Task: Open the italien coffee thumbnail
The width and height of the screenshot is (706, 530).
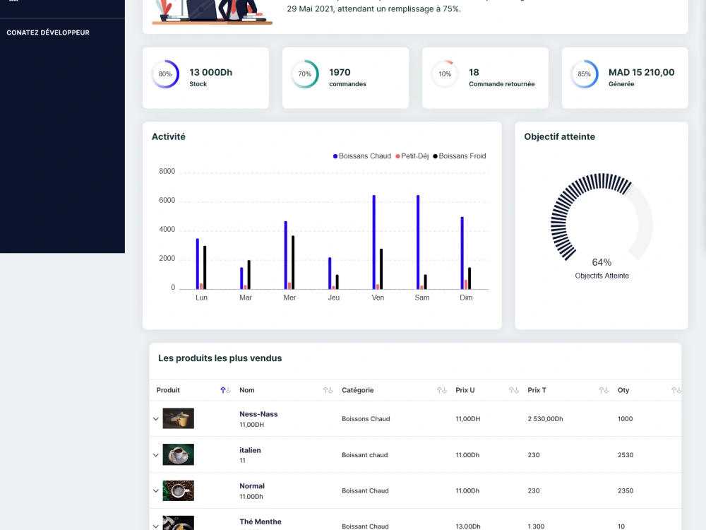Action: coord(179,454)
